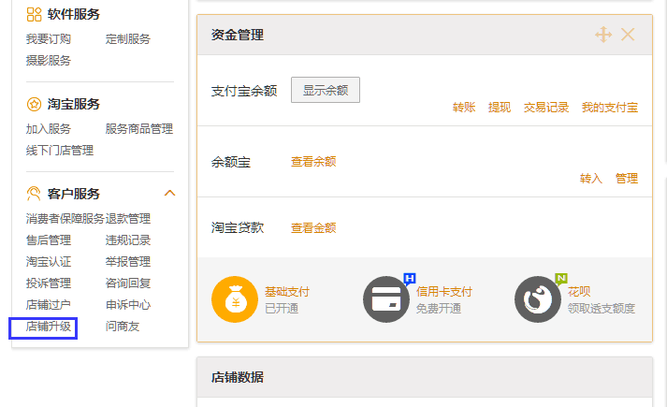
Task: Open 举报管理 in sidebar
Action: click(128, 262)
